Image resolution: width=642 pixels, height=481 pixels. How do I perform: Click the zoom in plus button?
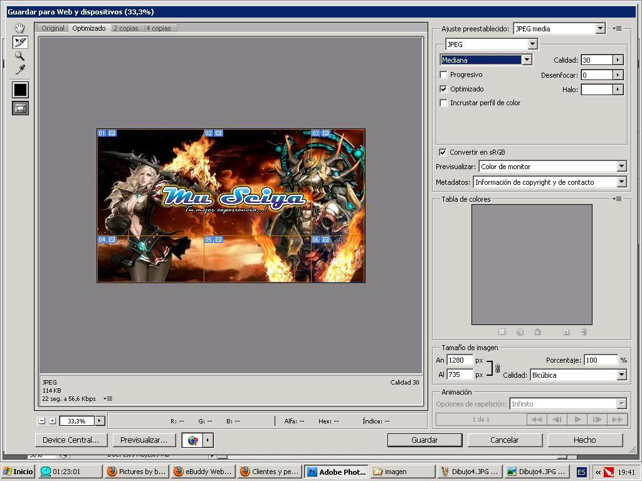coord(53,420)
